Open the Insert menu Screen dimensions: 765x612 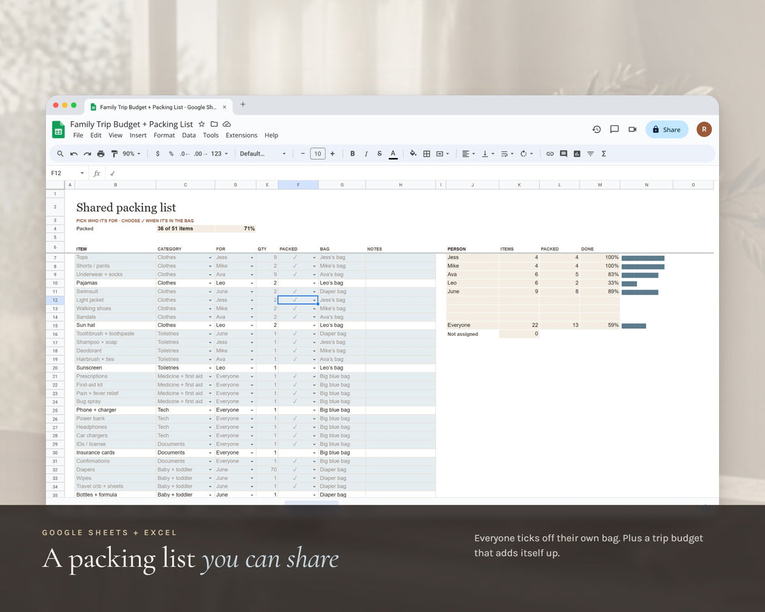(138, 135)
